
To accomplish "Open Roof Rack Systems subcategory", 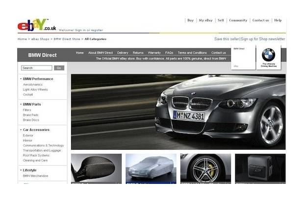I will [x=36, y=156].
